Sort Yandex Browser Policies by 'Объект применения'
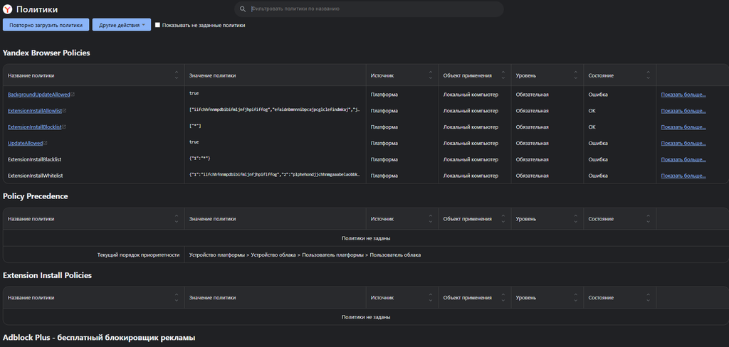 pyautogui.click(x=503, y=75)
